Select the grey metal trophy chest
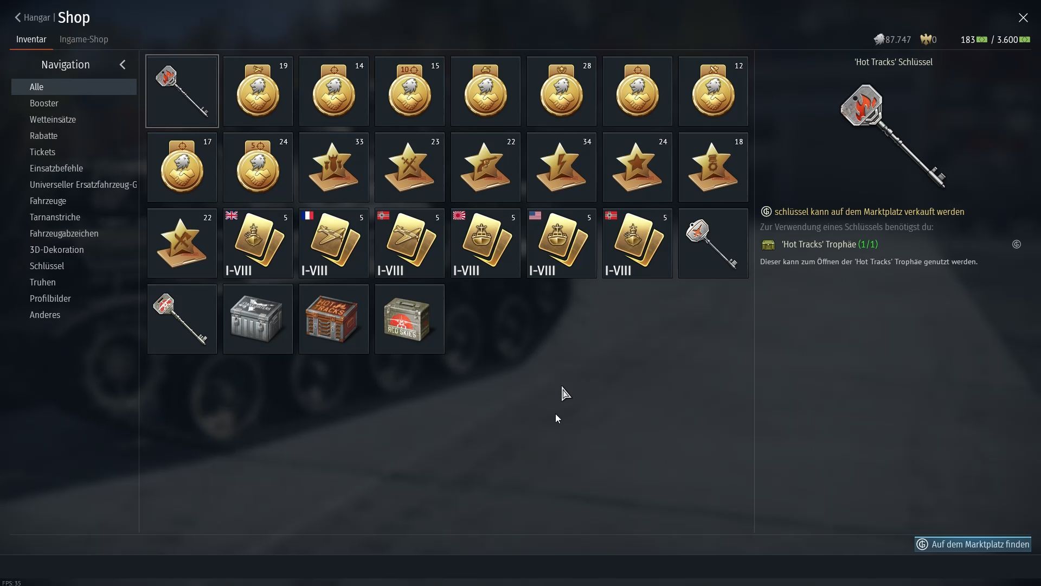The width and height of the screenshot is (1041, 586). [258, 319]
